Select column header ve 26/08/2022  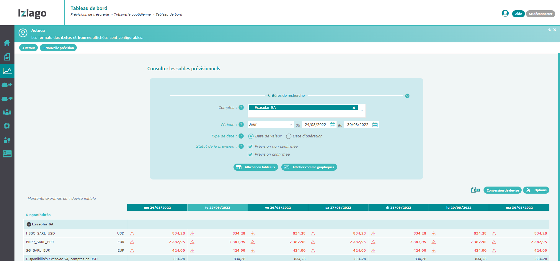click(278, 207)
